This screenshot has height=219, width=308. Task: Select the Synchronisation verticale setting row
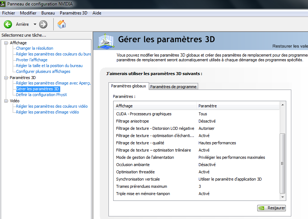[x=137, y=179]
